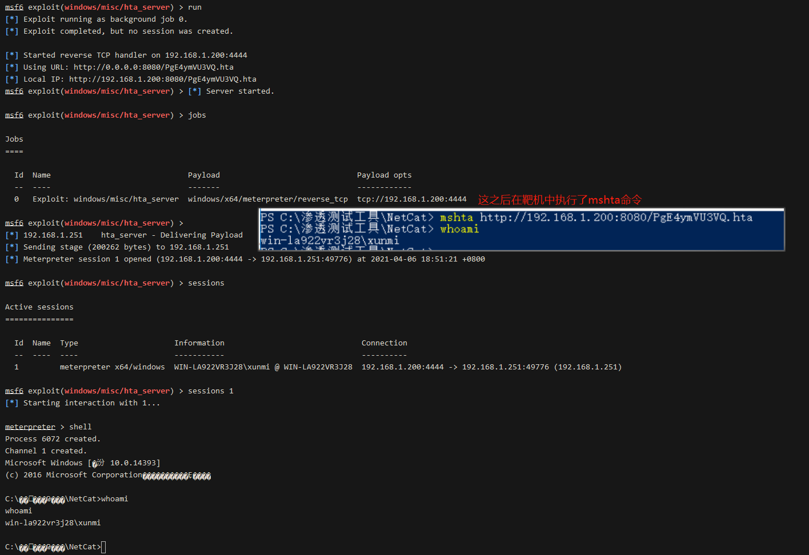This screenshot has height=555, width=809.
Task: Click the "Local IP: http://192.168.1.200:8080/PgE4ymVU3VQ.hta" line
Action: pyautogui.click(x=140, y=79)
